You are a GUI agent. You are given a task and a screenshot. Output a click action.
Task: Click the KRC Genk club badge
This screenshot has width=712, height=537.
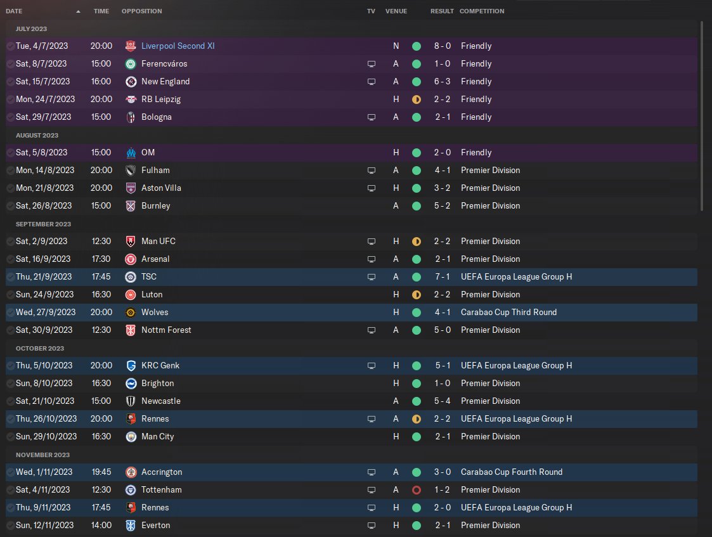click(x=131, y=365)
